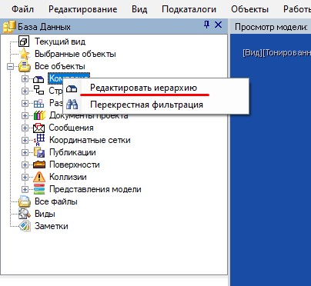Viewport: 311px width, 286px height.
Task: Select Виды in the tree
Action: coord(45,214)
